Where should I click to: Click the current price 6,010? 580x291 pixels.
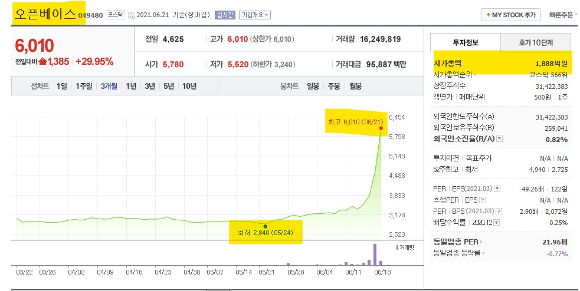[34, 45]
